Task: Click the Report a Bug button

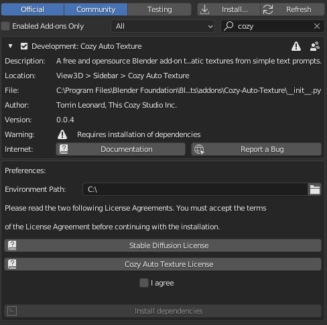Action: coord(256,149)
